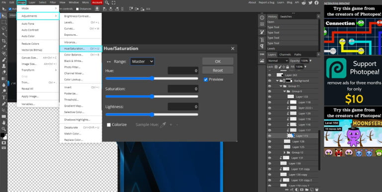Screen dimensions: 382x192
Task: Hide the Background group eye icon
Action: click(x=270, y=81)
